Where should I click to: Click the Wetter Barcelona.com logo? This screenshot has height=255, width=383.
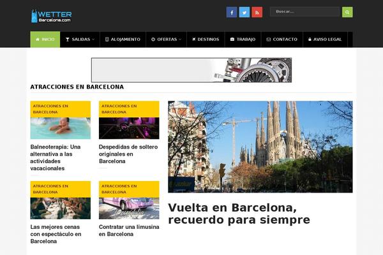pyautogui.click(x=52, y=16)
